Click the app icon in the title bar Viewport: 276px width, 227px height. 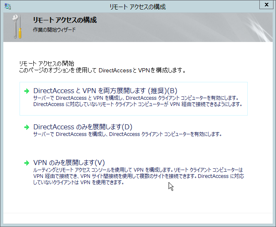(7, 7)
